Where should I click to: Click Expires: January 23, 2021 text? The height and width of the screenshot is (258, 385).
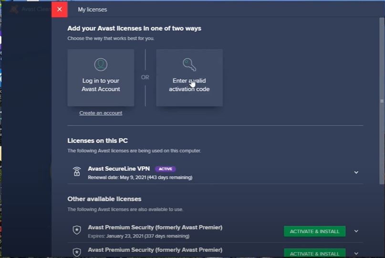coord(138,236)
